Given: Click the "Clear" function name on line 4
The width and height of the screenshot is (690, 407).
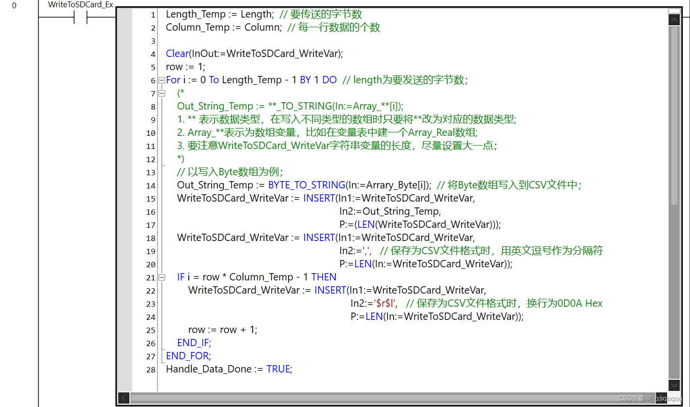Looking at the screenshot, I should (x=178, y=54).
